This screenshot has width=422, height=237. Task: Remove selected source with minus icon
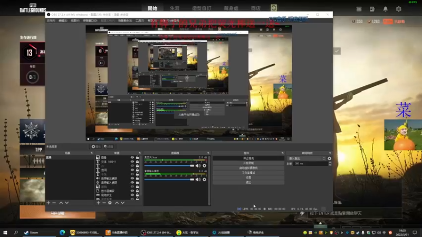[104, 203]
